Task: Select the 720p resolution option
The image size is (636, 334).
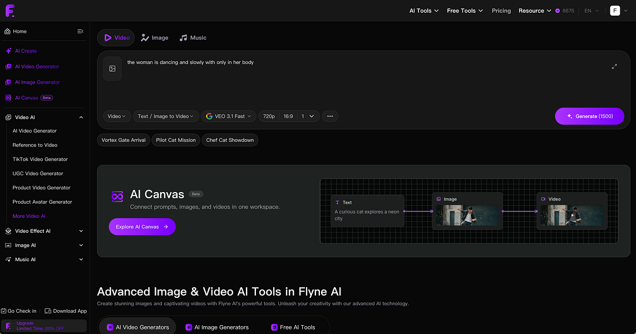Action: pos(269,116)
